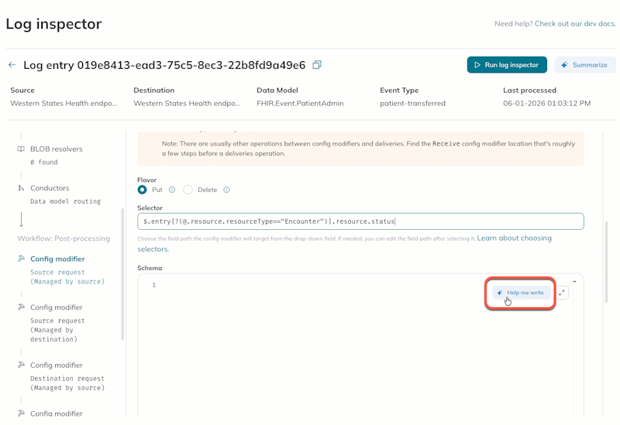Viewport: 620px width, 425px height.
Task: Go back with the left arrow icon
Action: (x=12, y=65)
